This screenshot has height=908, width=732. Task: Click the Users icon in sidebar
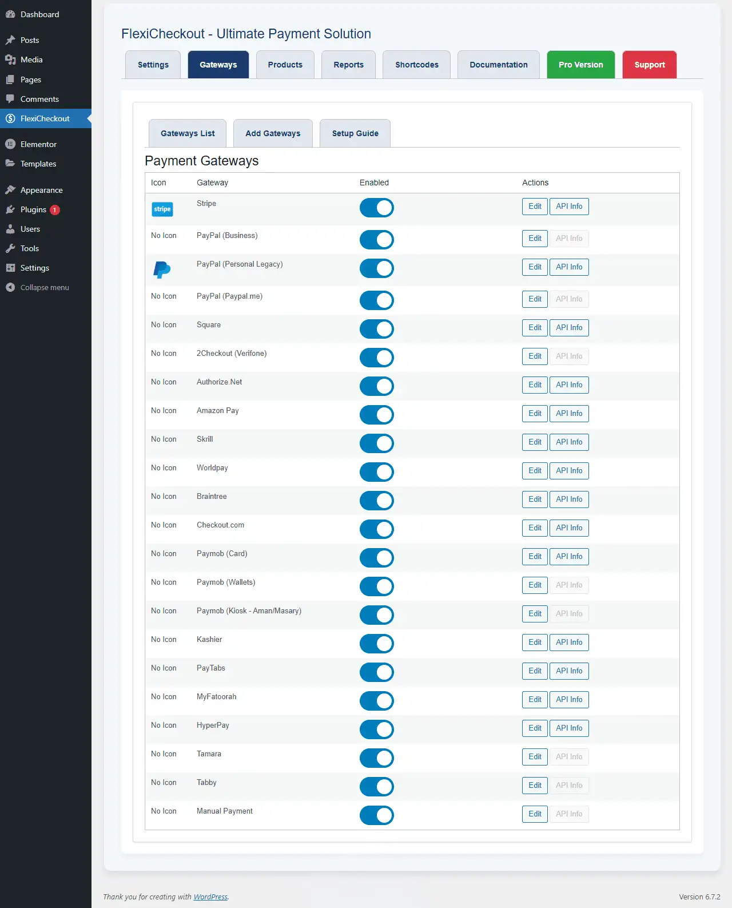coord(10,229)
